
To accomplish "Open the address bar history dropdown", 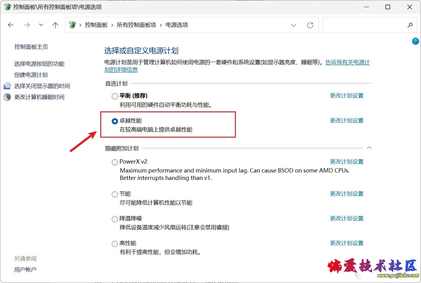I will click(x=293, y=25).
